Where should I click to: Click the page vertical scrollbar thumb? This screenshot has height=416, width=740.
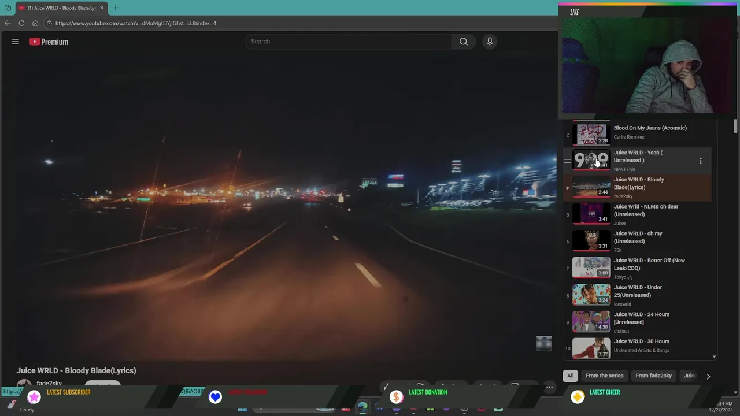coord(735,127)
